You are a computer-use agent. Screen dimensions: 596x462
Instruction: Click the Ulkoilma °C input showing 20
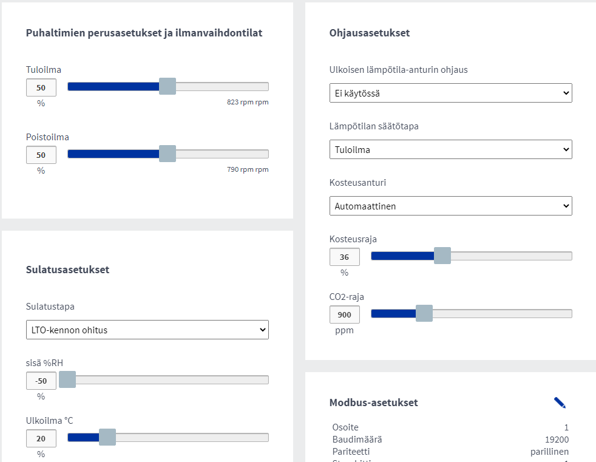pyautogui.click(x=41, y=438)
